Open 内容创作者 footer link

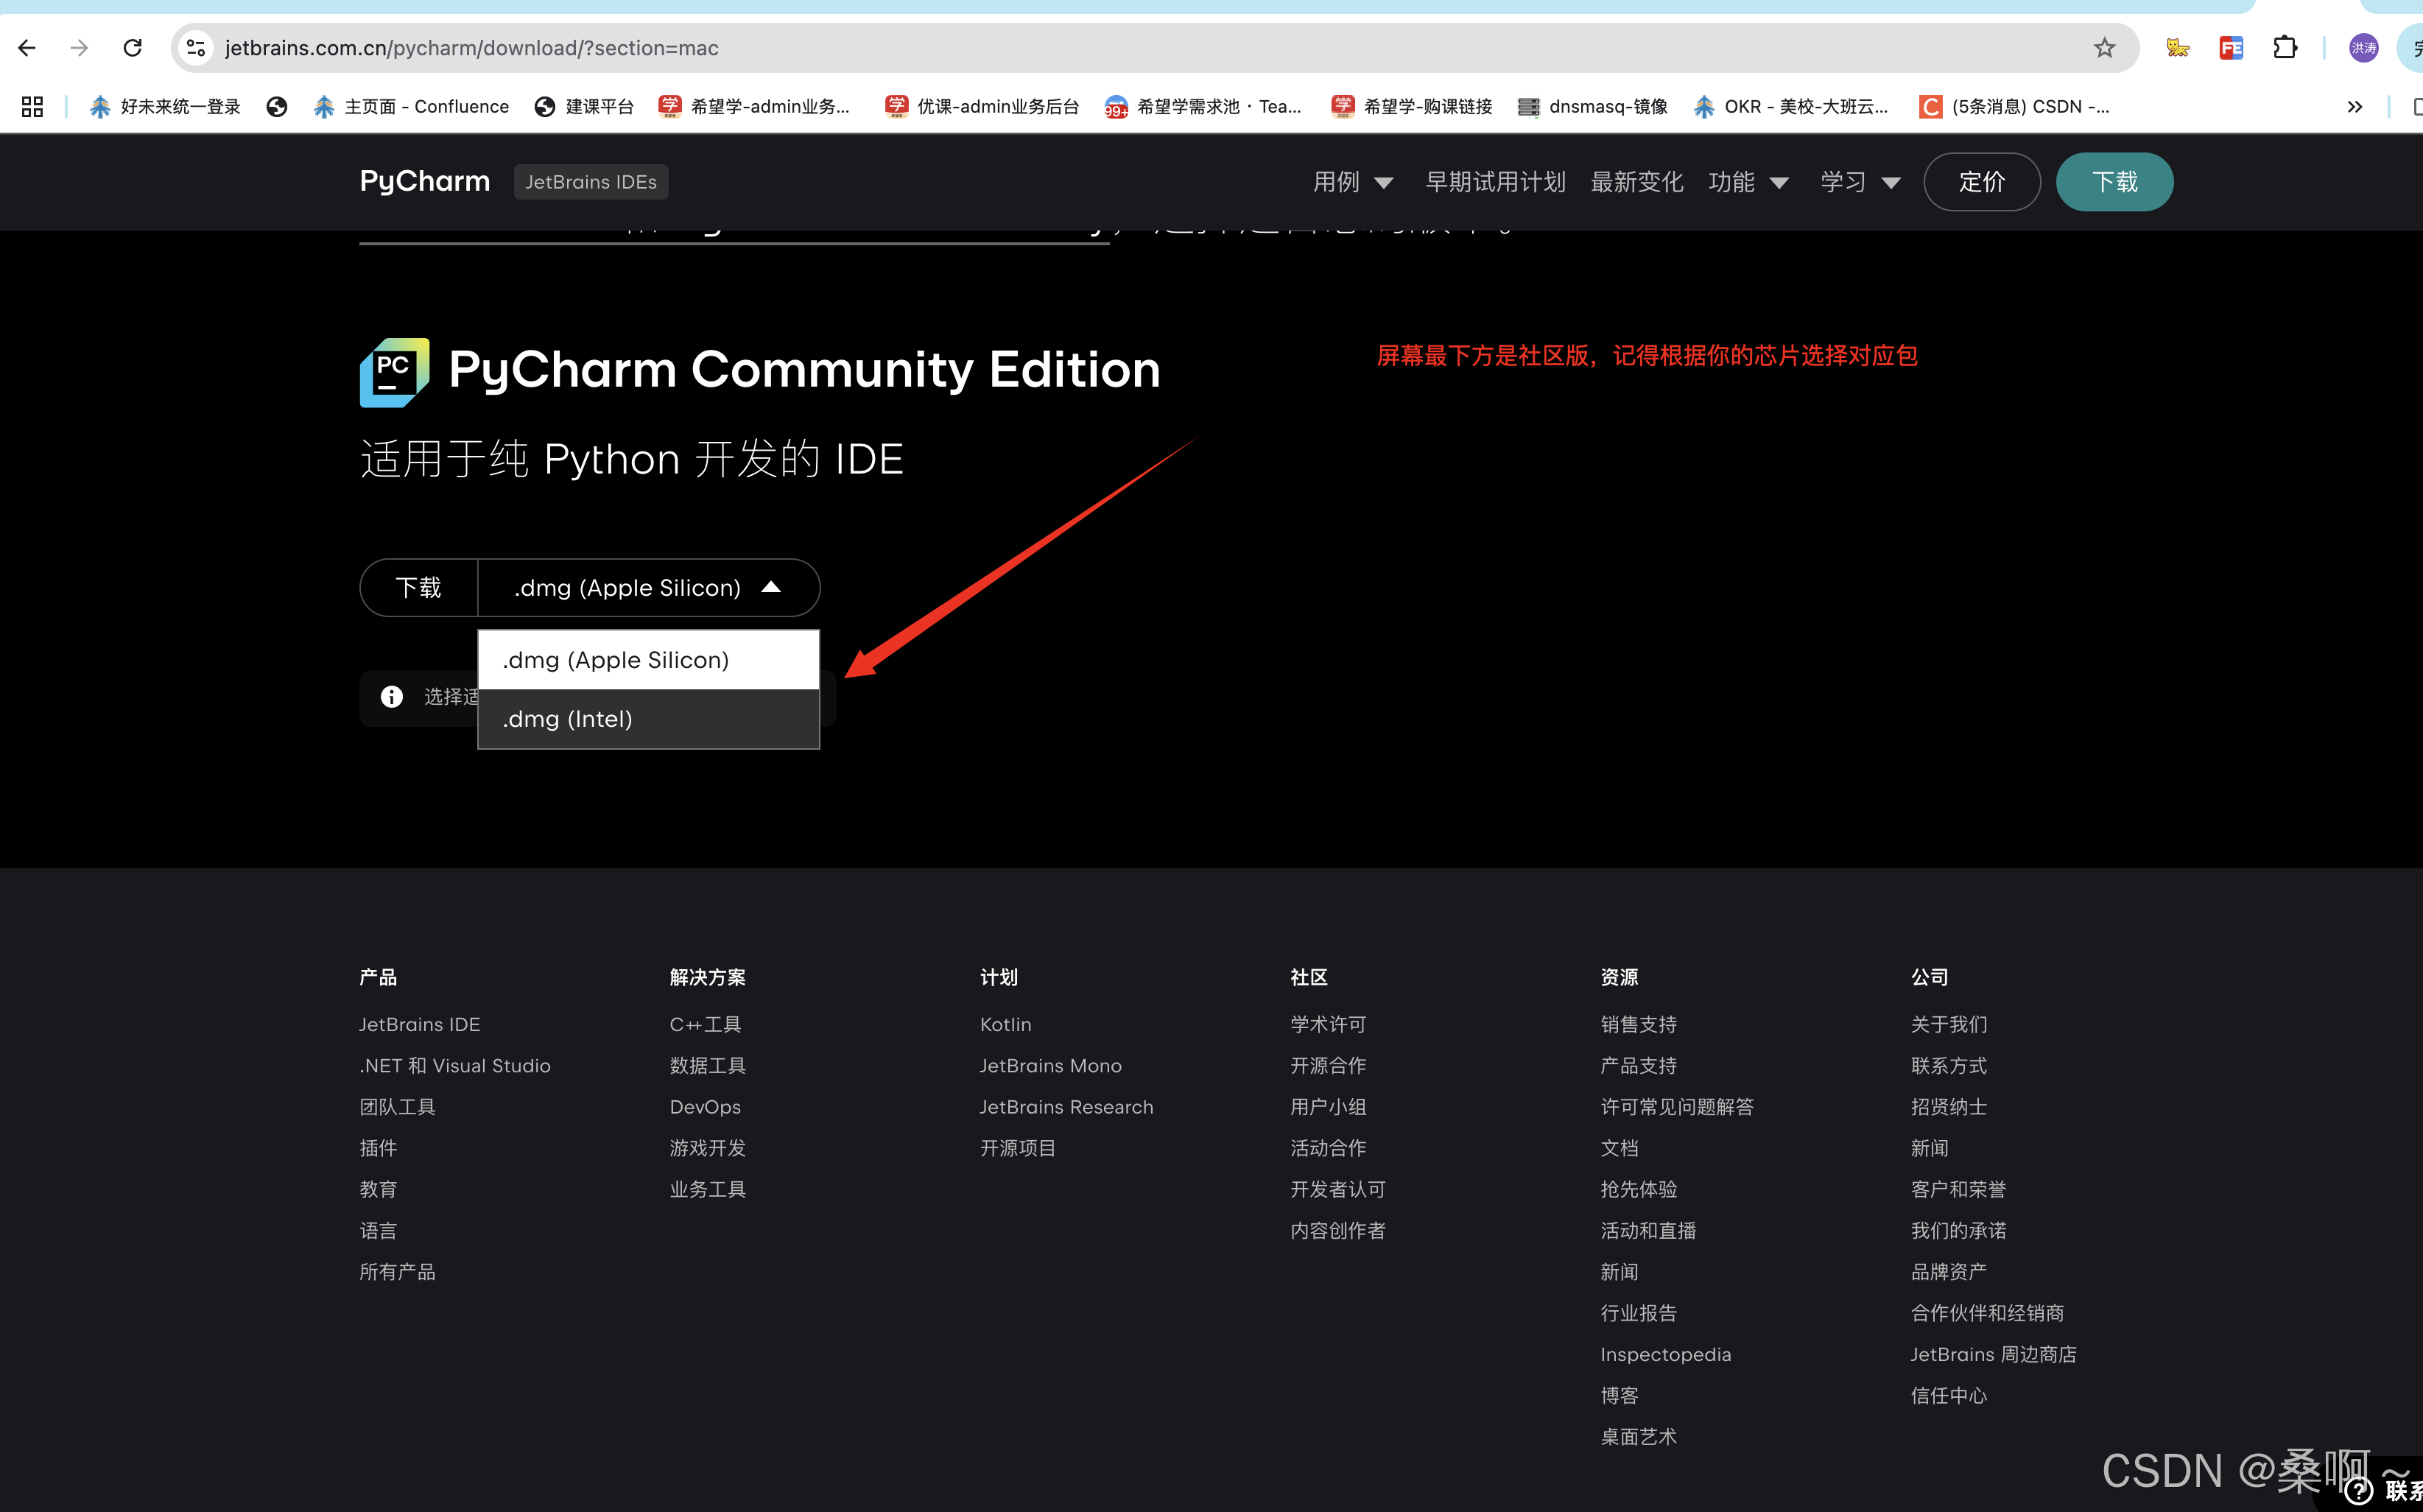coord(1337,1230)
